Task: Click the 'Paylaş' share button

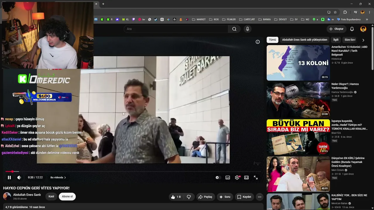Action: [x=205, y=197]
